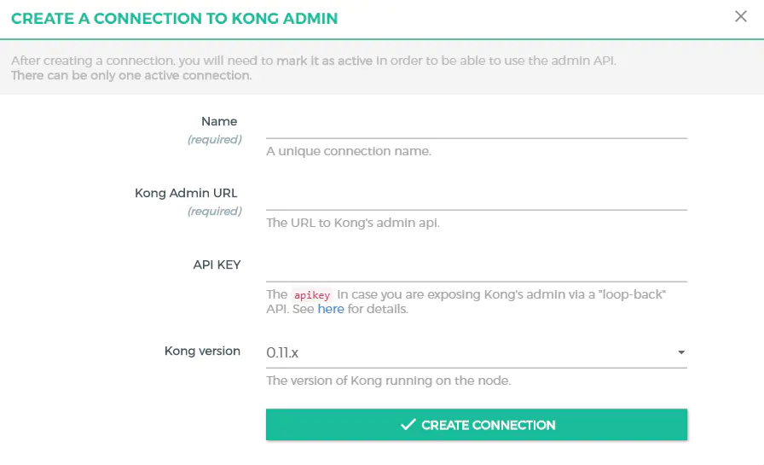The height and width of the screenshot is (465, 764).
Task: Close the Create Connection dialog
Action: coord(741,17)
